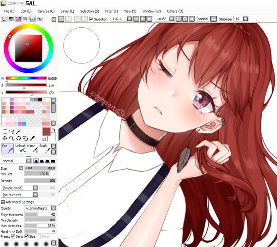
Task: Open the zoom percentage dropdown
Action: 130,19
